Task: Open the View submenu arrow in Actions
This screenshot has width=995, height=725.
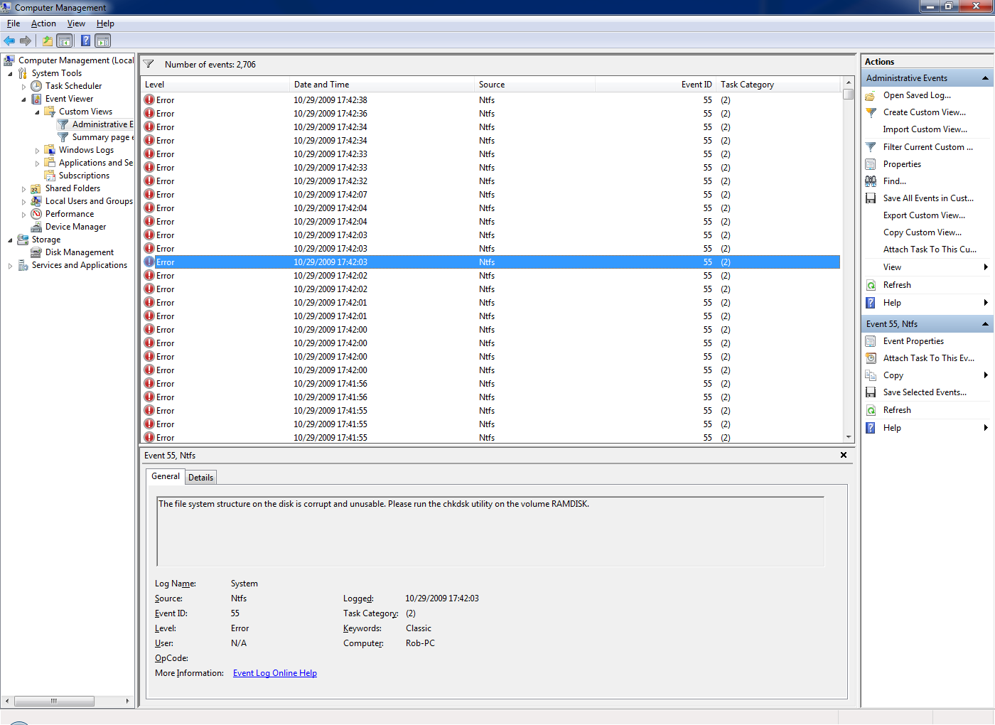Action: click(x=986, y=267)
